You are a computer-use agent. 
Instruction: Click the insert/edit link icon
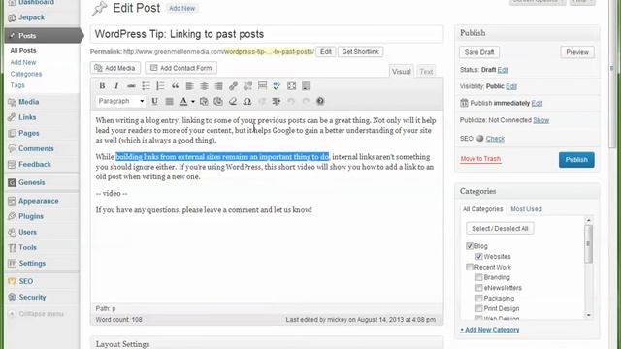click(233, 86)
